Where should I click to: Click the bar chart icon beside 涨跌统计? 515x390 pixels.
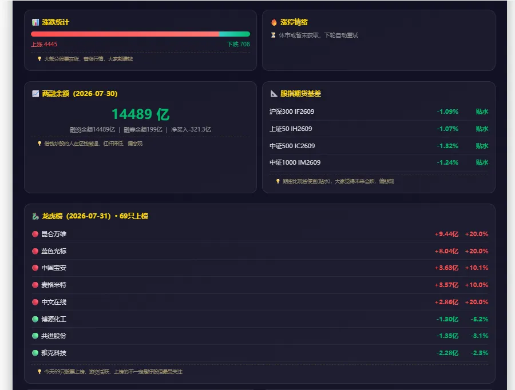35,22
